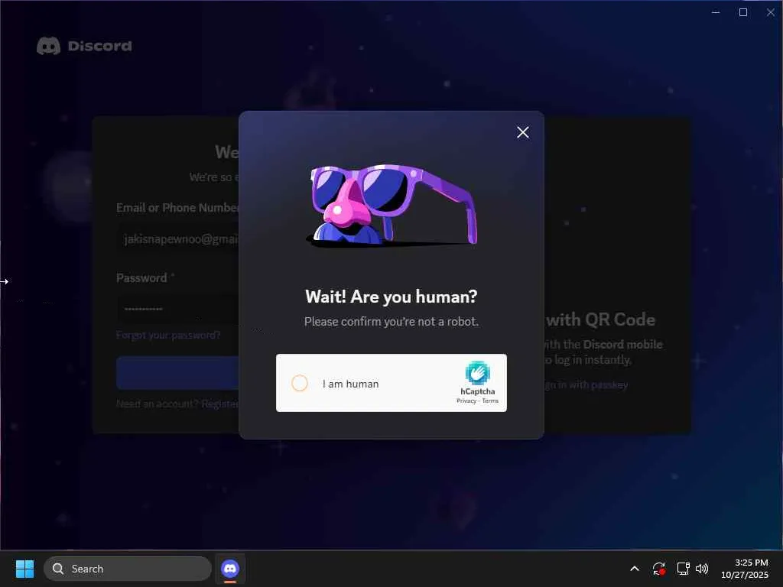Click the taskbar Search box
The width and height of the screenshot is (783, 587).
128,569
